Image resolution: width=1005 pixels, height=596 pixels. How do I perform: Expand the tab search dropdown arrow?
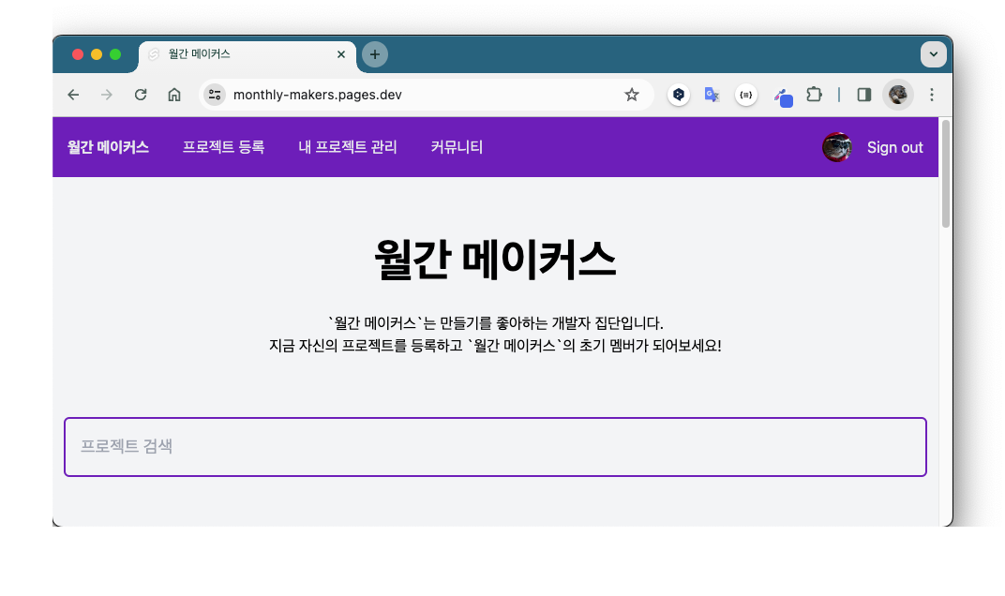coord(934,54)
